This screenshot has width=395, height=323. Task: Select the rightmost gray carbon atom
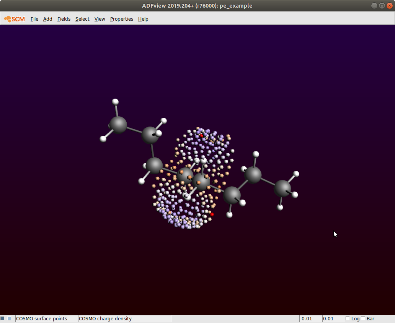pyautogui.click(x=282, y=188)
